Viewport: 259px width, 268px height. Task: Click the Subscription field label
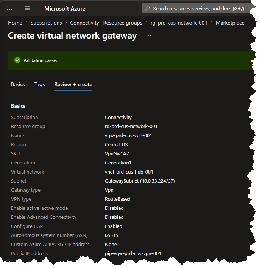point(25,118)
